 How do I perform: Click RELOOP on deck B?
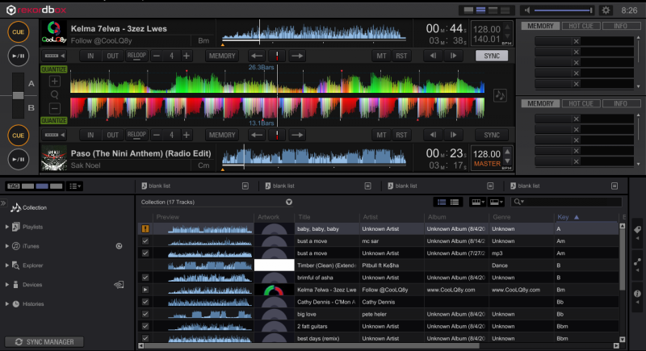(x=136, y=135)
